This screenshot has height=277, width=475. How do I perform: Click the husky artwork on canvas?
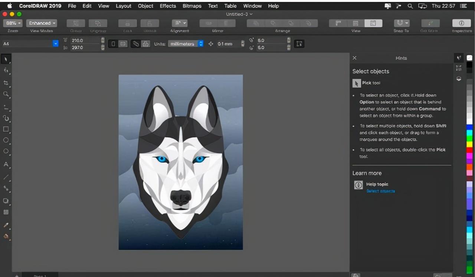[181, 162]
